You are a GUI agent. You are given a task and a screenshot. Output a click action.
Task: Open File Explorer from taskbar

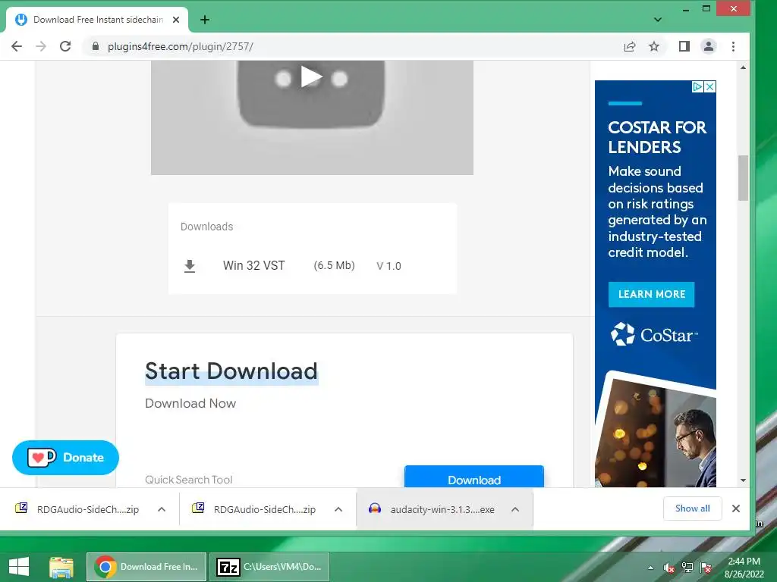(61, 567)
